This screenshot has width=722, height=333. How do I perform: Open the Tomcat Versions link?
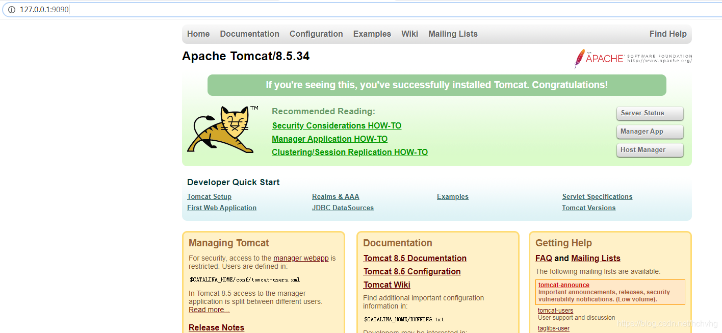[588, 208]
